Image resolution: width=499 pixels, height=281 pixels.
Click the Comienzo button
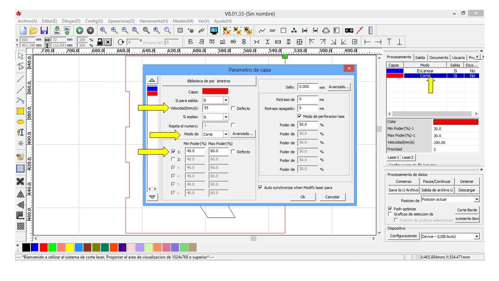point(403,181)
